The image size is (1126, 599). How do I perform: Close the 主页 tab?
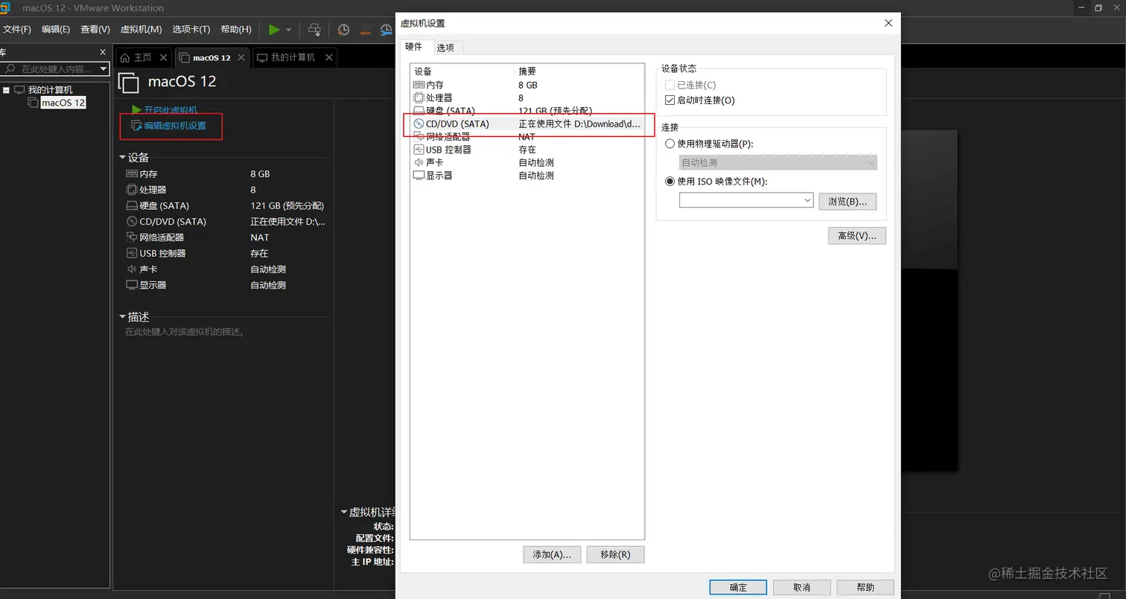coord(164,57)
